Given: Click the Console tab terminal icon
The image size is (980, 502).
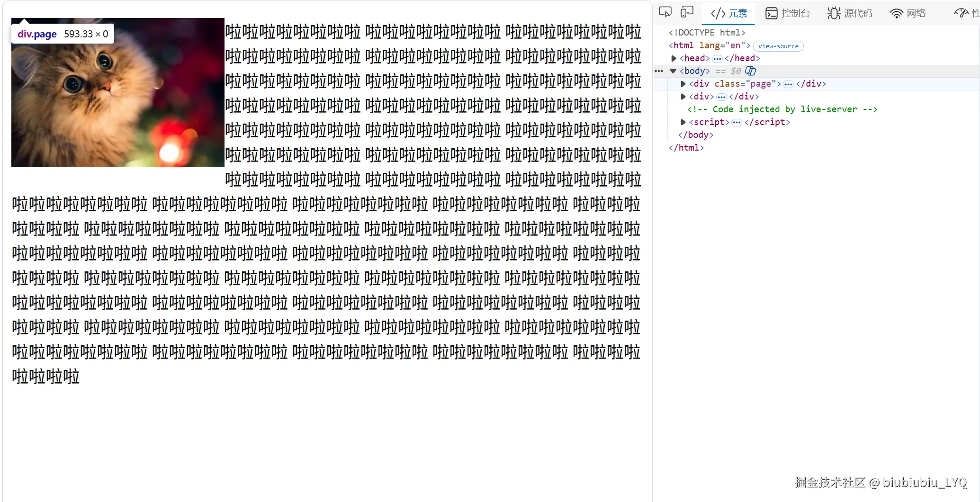Looking at the screenshot, I should 771,13.
